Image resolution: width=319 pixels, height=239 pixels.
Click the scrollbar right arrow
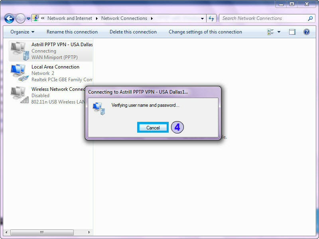point(89,232)
